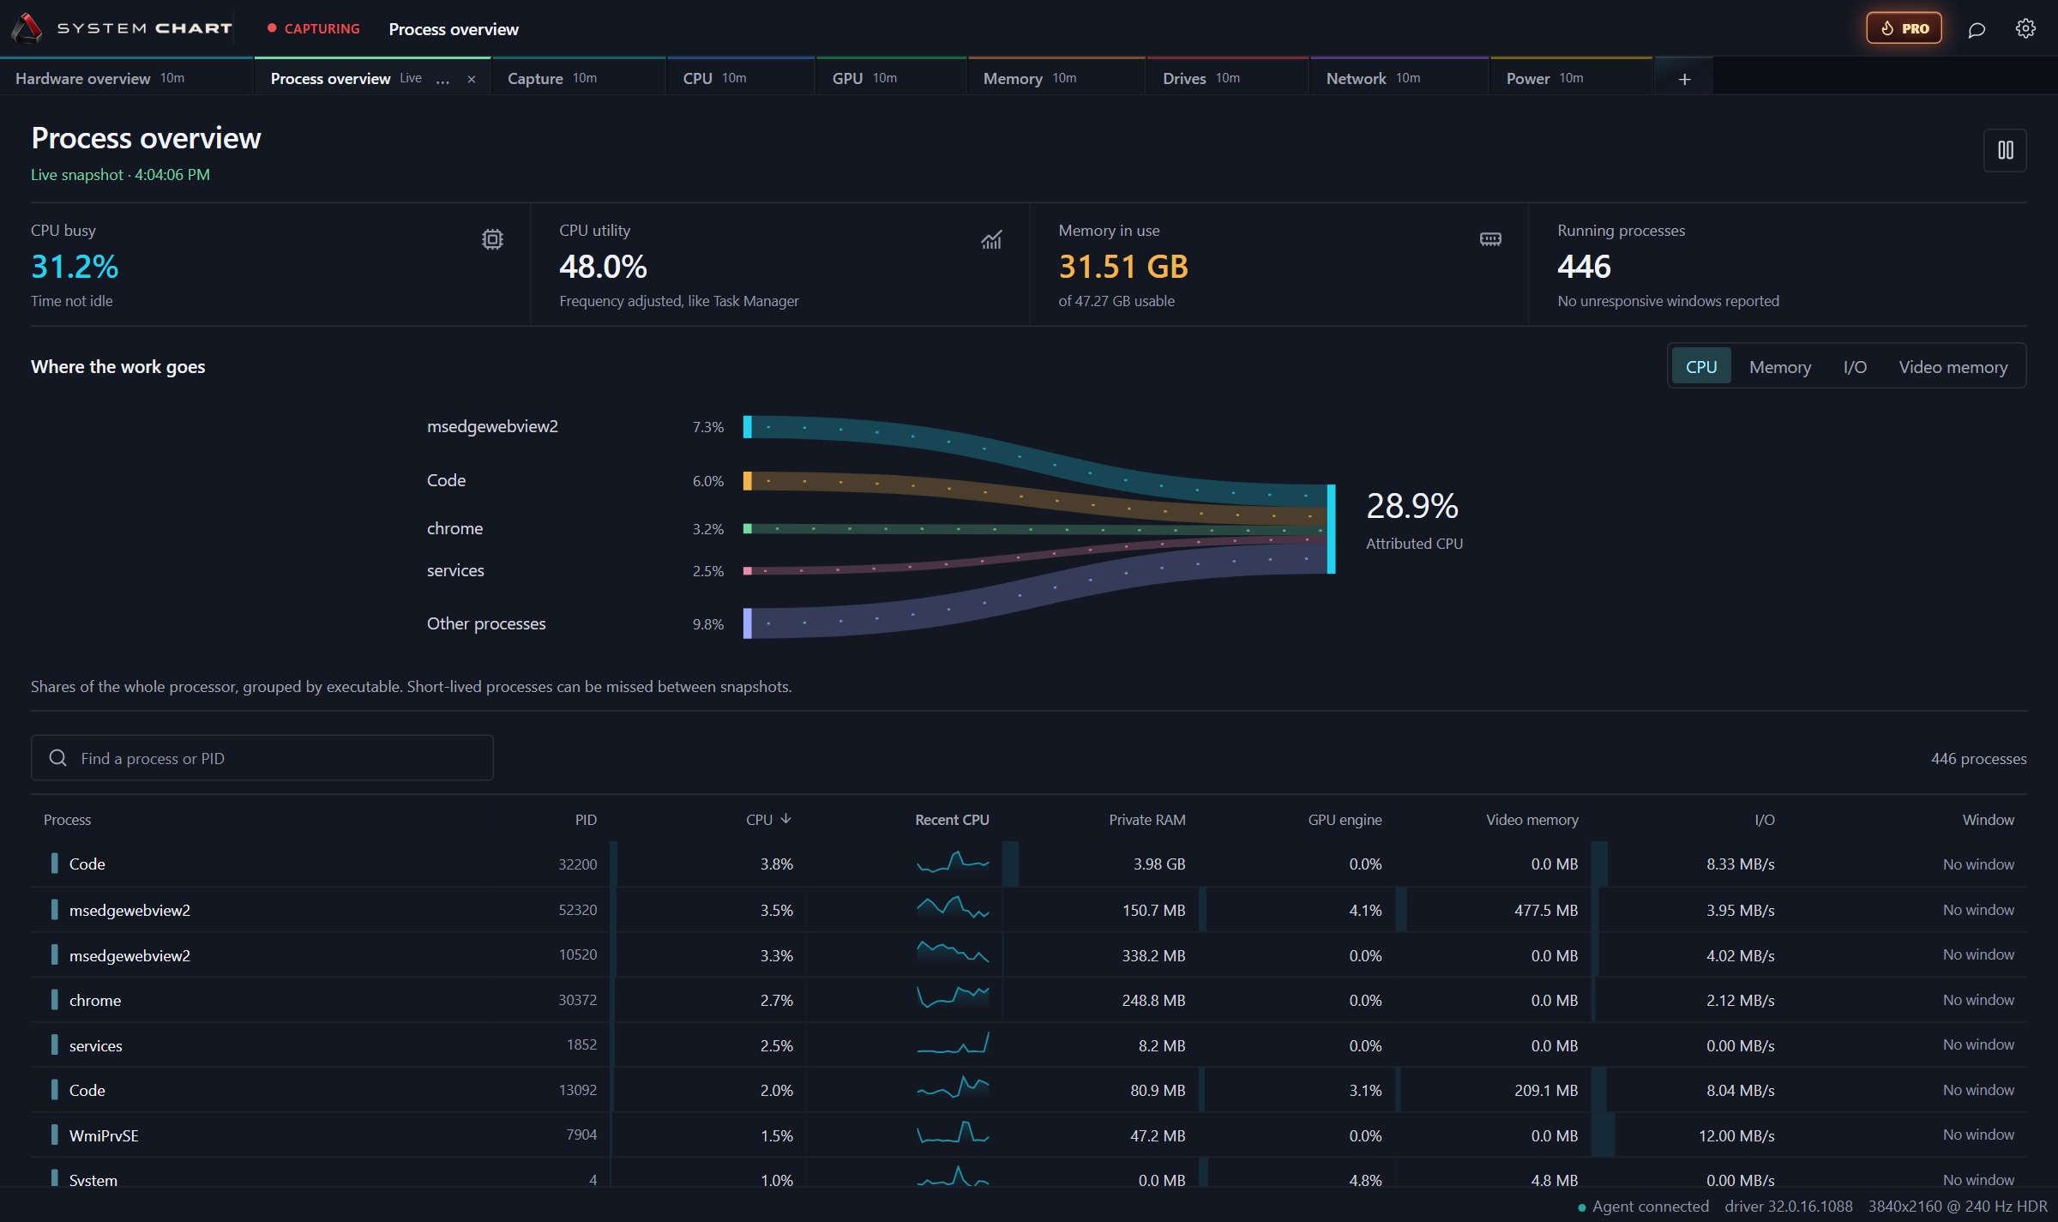Sort by the GPU engine column header
This screenshot has height=1222, width=2058.
coord(1345,820)
